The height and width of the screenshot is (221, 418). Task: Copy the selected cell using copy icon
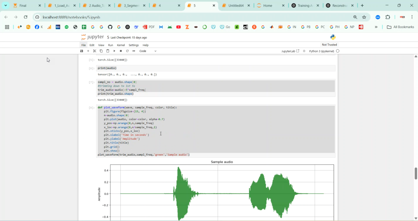pos(101,51)
